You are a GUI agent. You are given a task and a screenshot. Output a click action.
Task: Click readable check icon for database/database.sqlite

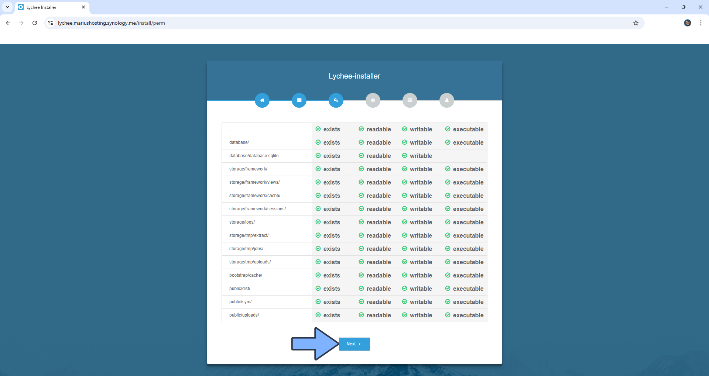(361, 156)
